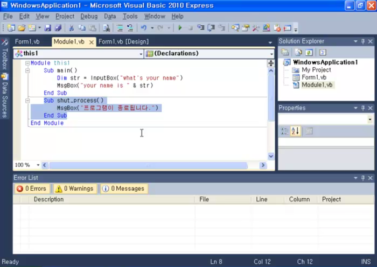Cut selection with the scissors icon
Viewport: 377px width, 267px height.
72,28
